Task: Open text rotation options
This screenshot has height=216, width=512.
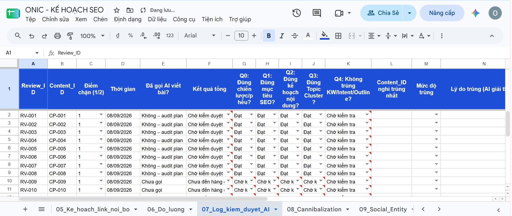Action: [x=424, y=36]
